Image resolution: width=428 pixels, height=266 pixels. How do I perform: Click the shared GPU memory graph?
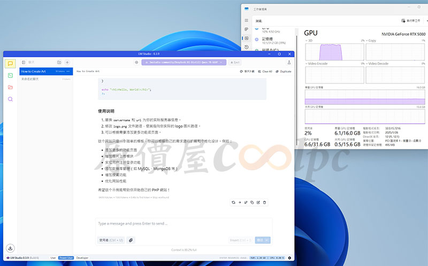click(365, 117)
